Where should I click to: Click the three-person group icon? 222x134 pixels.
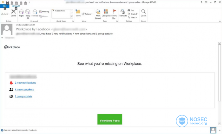(11, 96)
